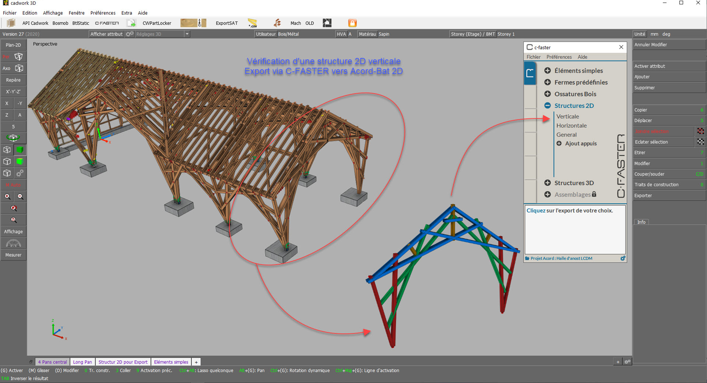The height and width of the screenshot is (383, 707).
Task: Click the zoom page magnifier icon
Action: pyautogui.click(x=14, y=220)
